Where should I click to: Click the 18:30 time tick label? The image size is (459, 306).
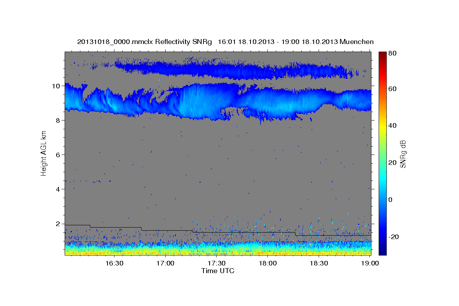tap(319, 263)
